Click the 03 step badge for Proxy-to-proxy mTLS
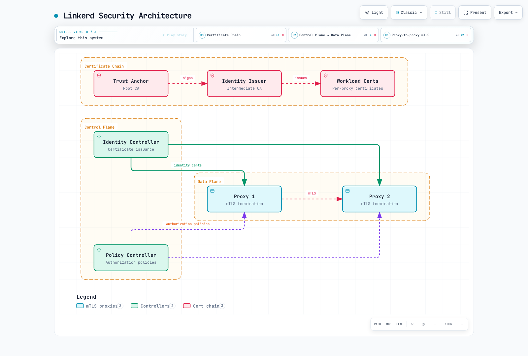Viewport: 528px width, 356px height. [x=387, y=35]
